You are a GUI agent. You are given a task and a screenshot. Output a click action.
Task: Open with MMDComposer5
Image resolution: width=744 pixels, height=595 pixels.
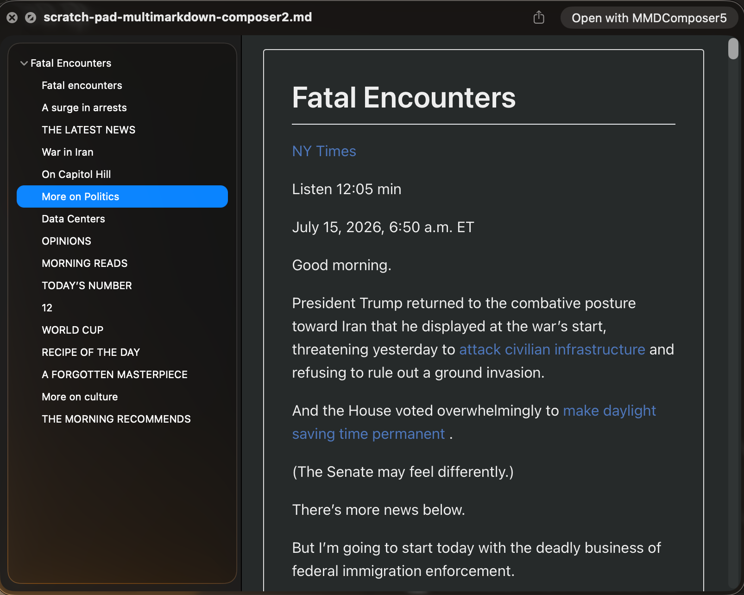649,18
